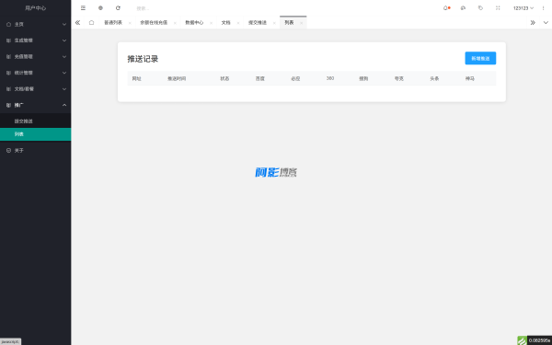This screenshot has height=345, width=552.
Task: Close the 普通列表 tab
Action: click(130, 23)
